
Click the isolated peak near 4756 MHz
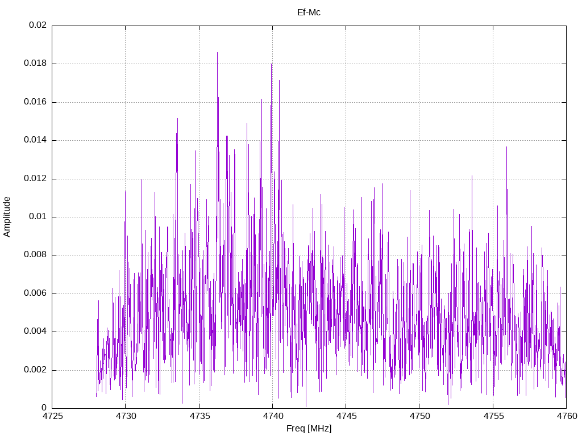point(506,148)
